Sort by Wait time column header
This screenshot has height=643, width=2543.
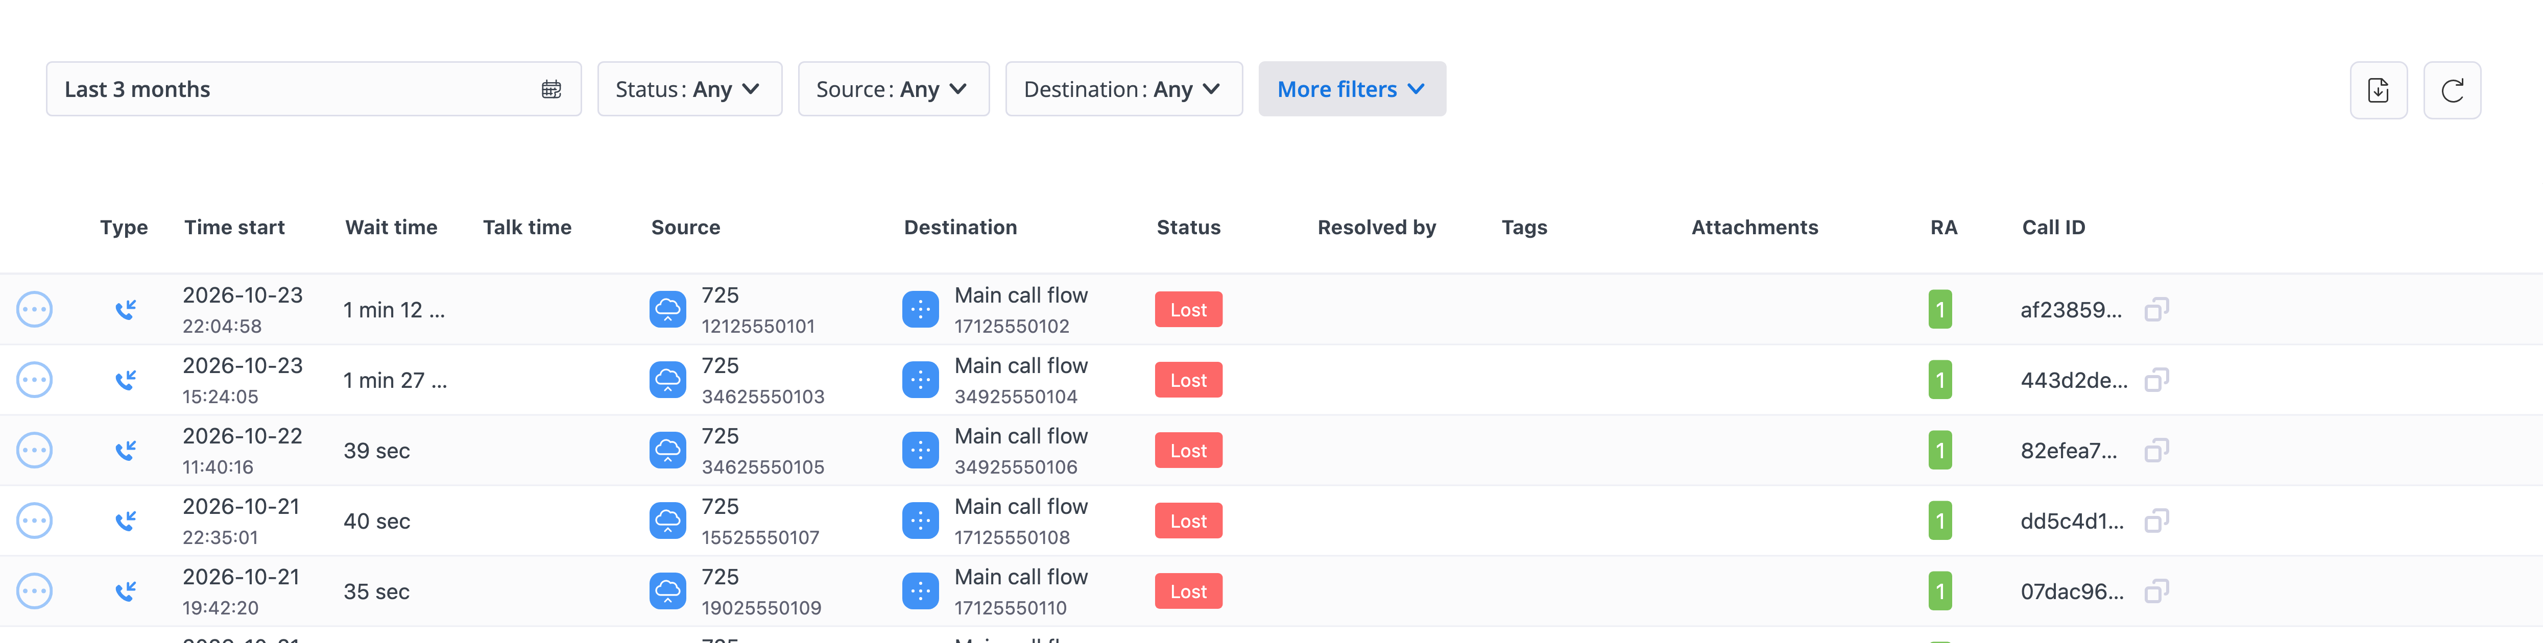pos(391,228)
